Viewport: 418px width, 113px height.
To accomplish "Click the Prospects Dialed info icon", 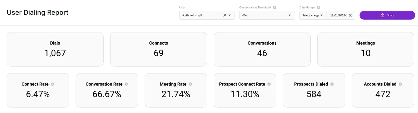I will [332, 84].
